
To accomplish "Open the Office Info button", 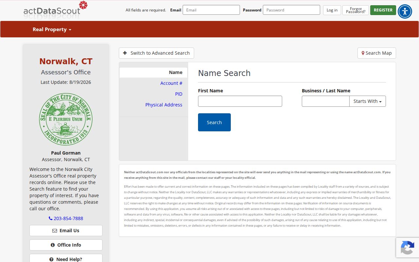I will 66,245.
